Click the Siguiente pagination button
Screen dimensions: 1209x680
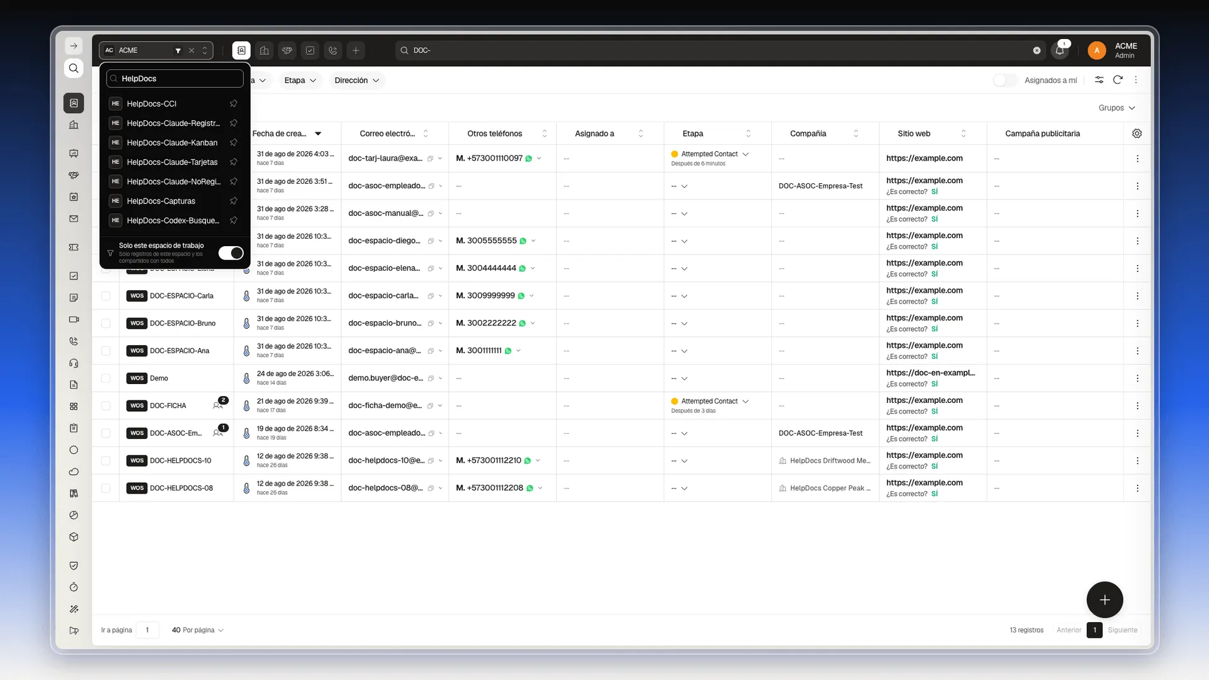[1122, 630]
